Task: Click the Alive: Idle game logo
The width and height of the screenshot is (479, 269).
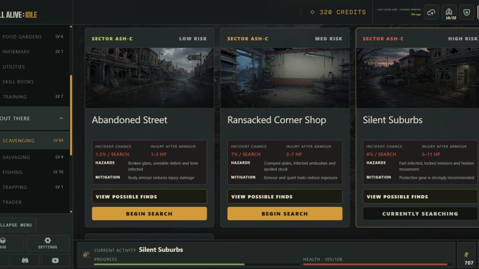Action: 19,15
